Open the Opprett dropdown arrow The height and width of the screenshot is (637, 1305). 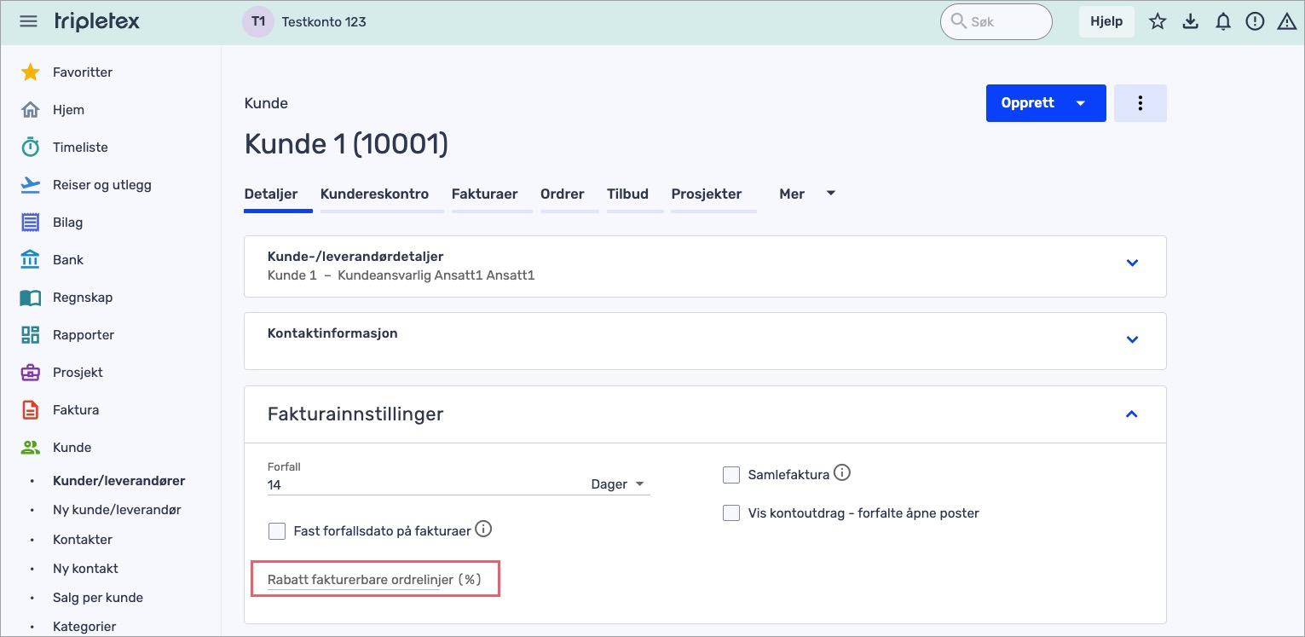pyautogui.click(x=1081, y=103)
